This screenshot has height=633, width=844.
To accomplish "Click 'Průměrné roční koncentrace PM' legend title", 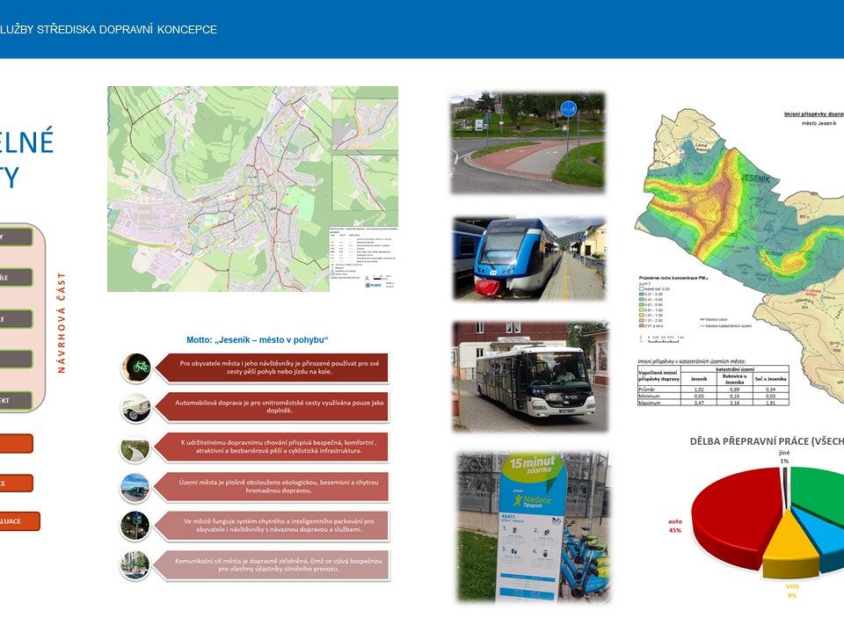I will coord(673,279).
